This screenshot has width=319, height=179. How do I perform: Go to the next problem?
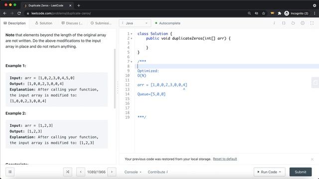112,172
